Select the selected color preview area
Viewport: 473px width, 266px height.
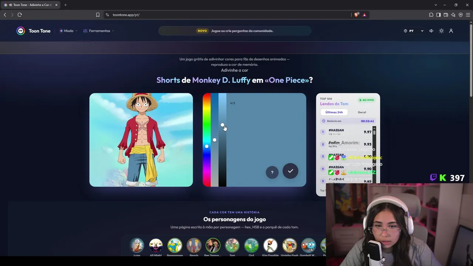pos(266,140)
